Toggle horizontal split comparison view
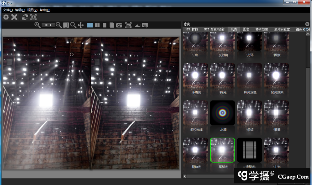This screenshot has width=312, height=185. click(105, 25)
